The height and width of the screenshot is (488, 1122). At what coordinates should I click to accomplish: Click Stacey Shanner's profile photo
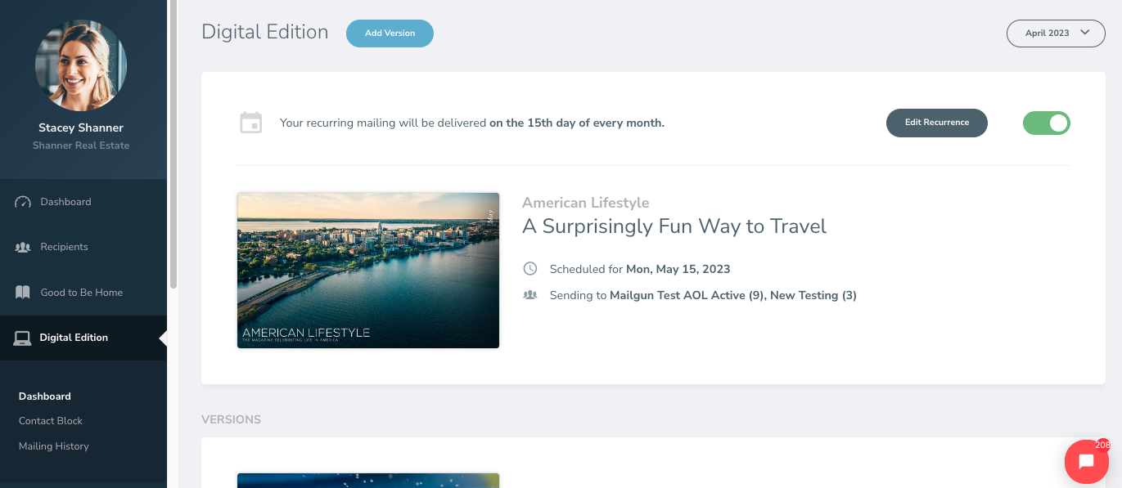tap(81, 65)
